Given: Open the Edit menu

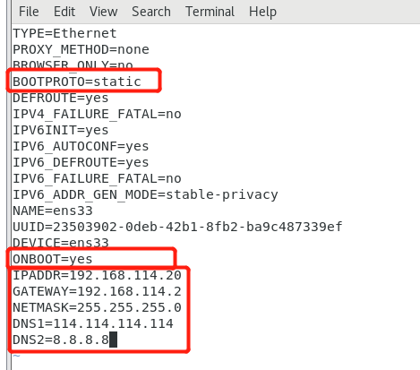Looking at the screenshot, I should pyautogui.click(x=64, y=12).
